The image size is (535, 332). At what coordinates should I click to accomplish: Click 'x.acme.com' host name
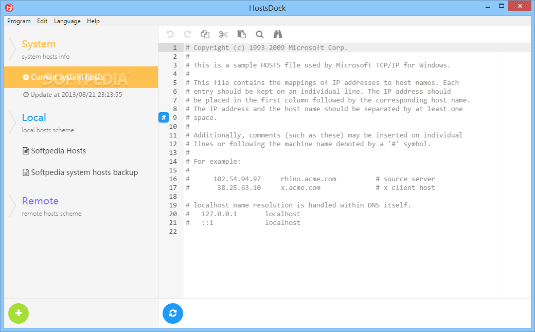(x=300, y=188)
